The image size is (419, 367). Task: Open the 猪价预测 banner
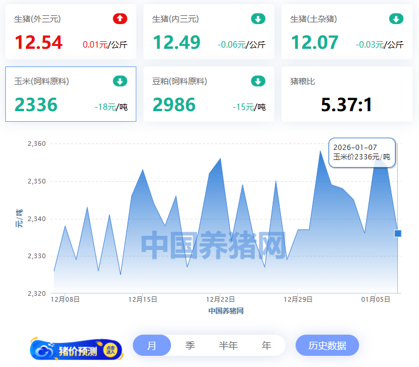(x=76, y=351)
